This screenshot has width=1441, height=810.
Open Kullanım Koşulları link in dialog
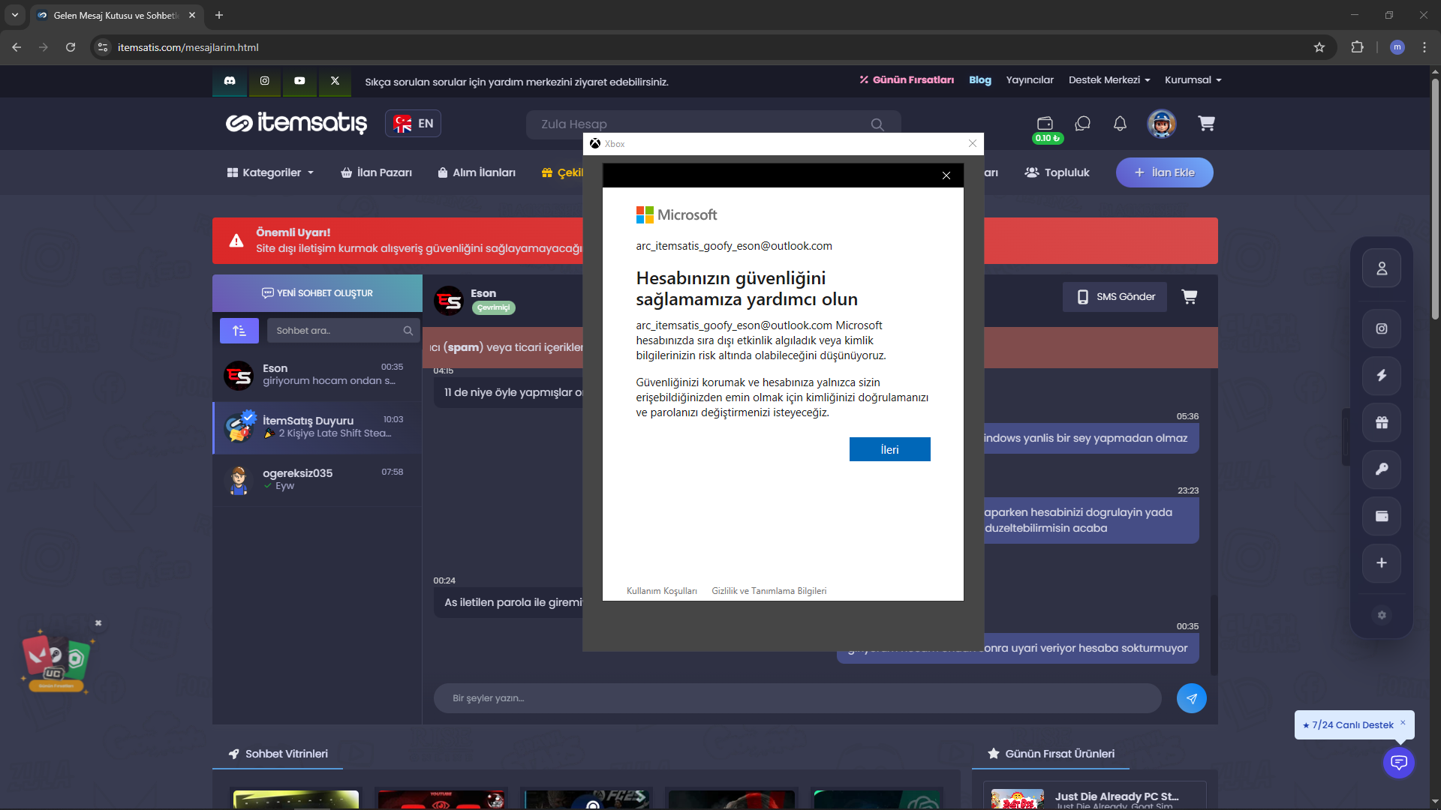tap(662, 591)
